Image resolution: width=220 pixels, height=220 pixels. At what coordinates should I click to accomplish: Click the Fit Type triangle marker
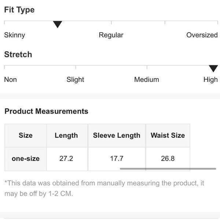click(x=58, y=24)
